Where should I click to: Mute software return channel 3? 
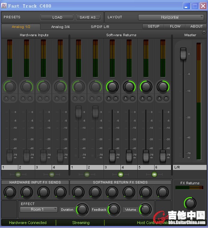(115, 98)
